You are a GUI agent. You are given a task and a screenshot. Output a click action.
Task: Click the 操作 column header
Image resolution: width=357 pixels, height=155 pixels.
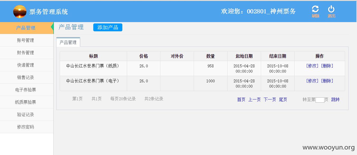(320, 56)
